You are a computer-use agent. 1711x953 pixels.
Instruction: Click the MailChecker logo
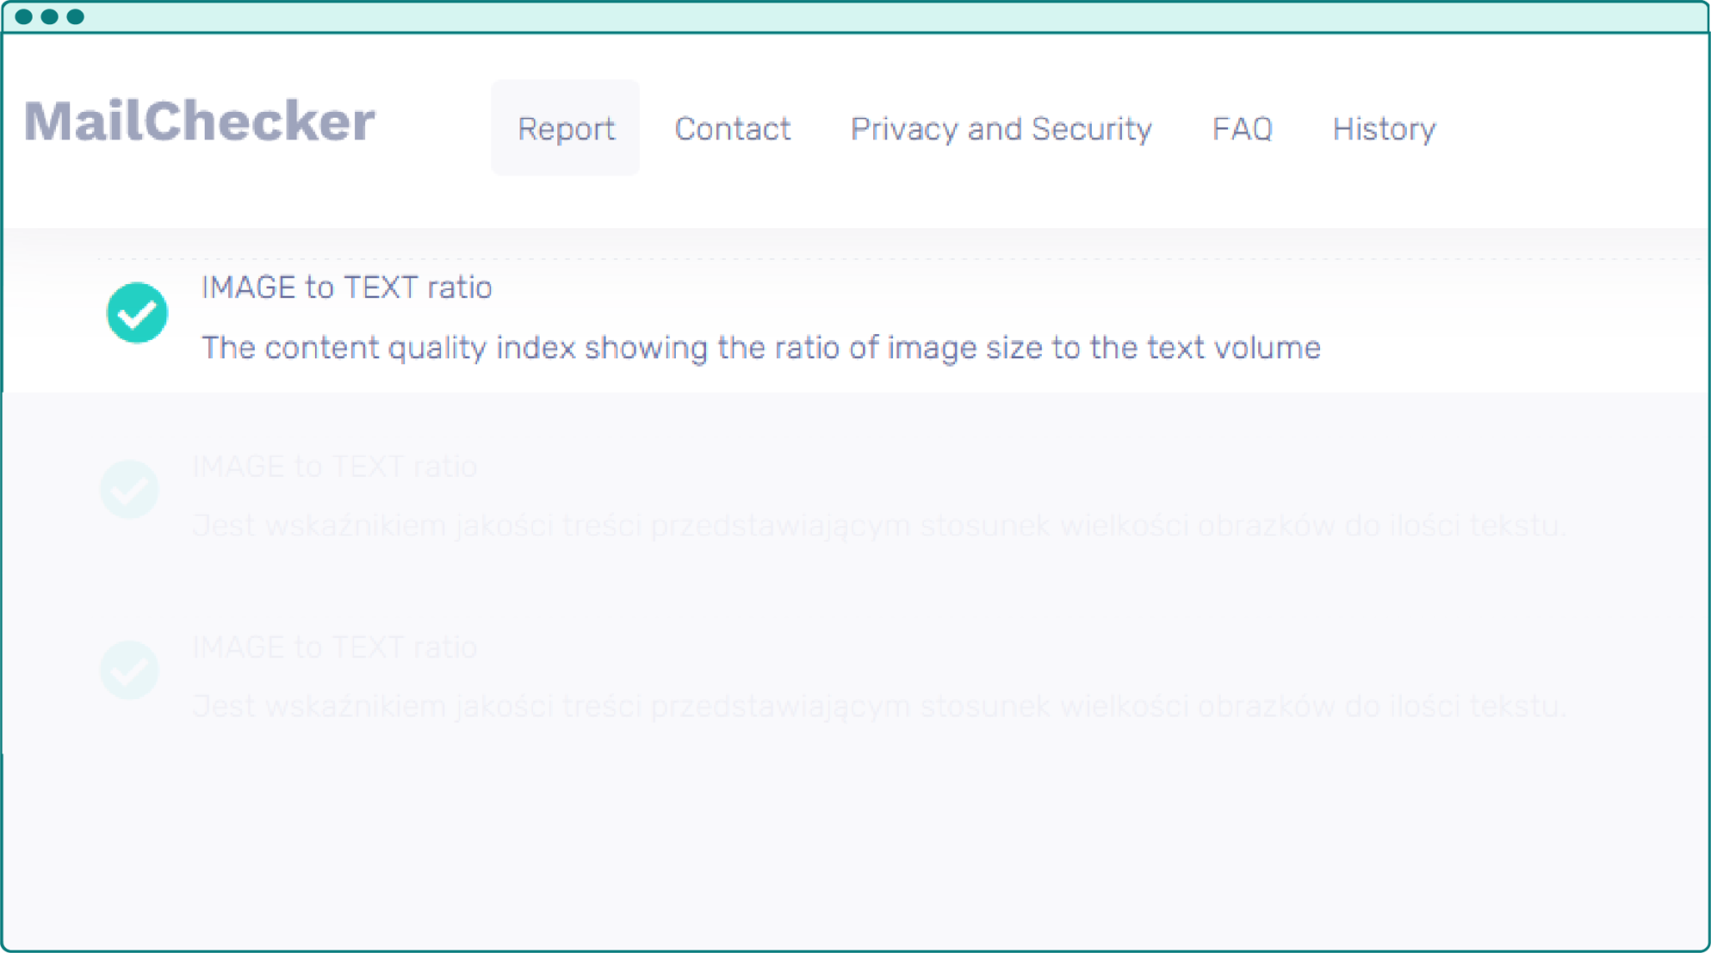pos(200,120)
